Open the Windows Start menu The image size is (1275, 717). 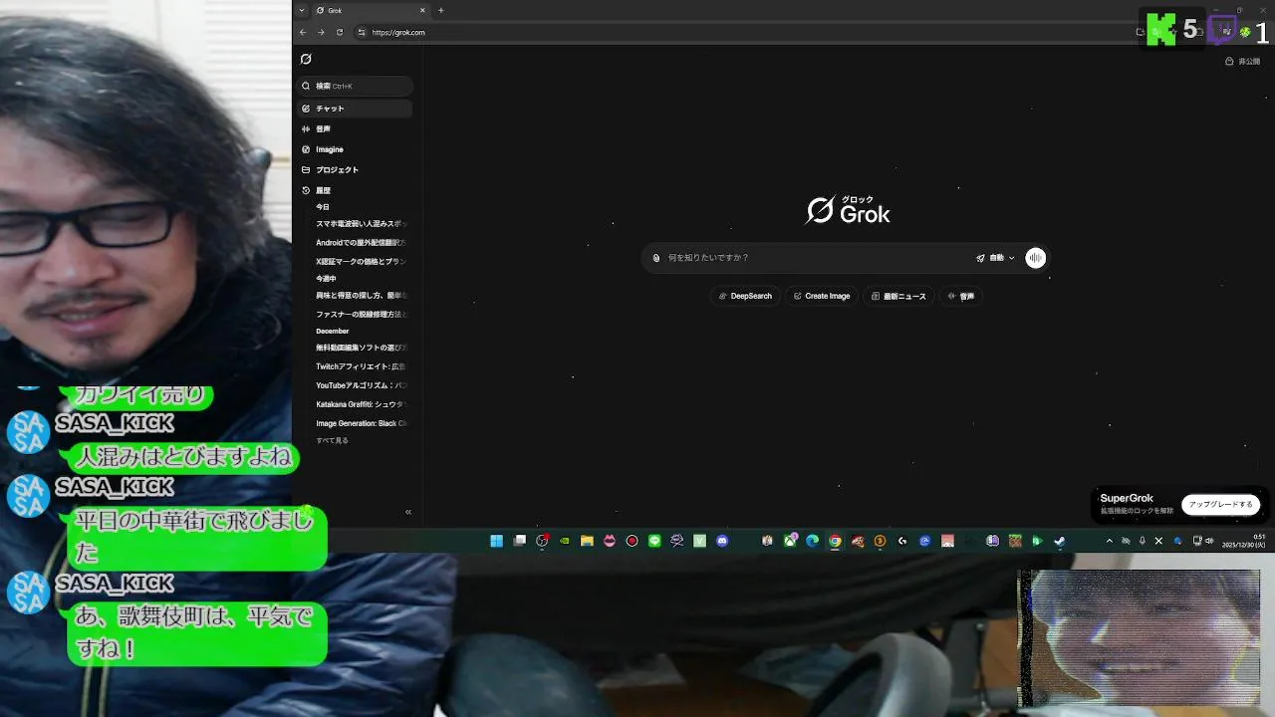click(496, 541)
